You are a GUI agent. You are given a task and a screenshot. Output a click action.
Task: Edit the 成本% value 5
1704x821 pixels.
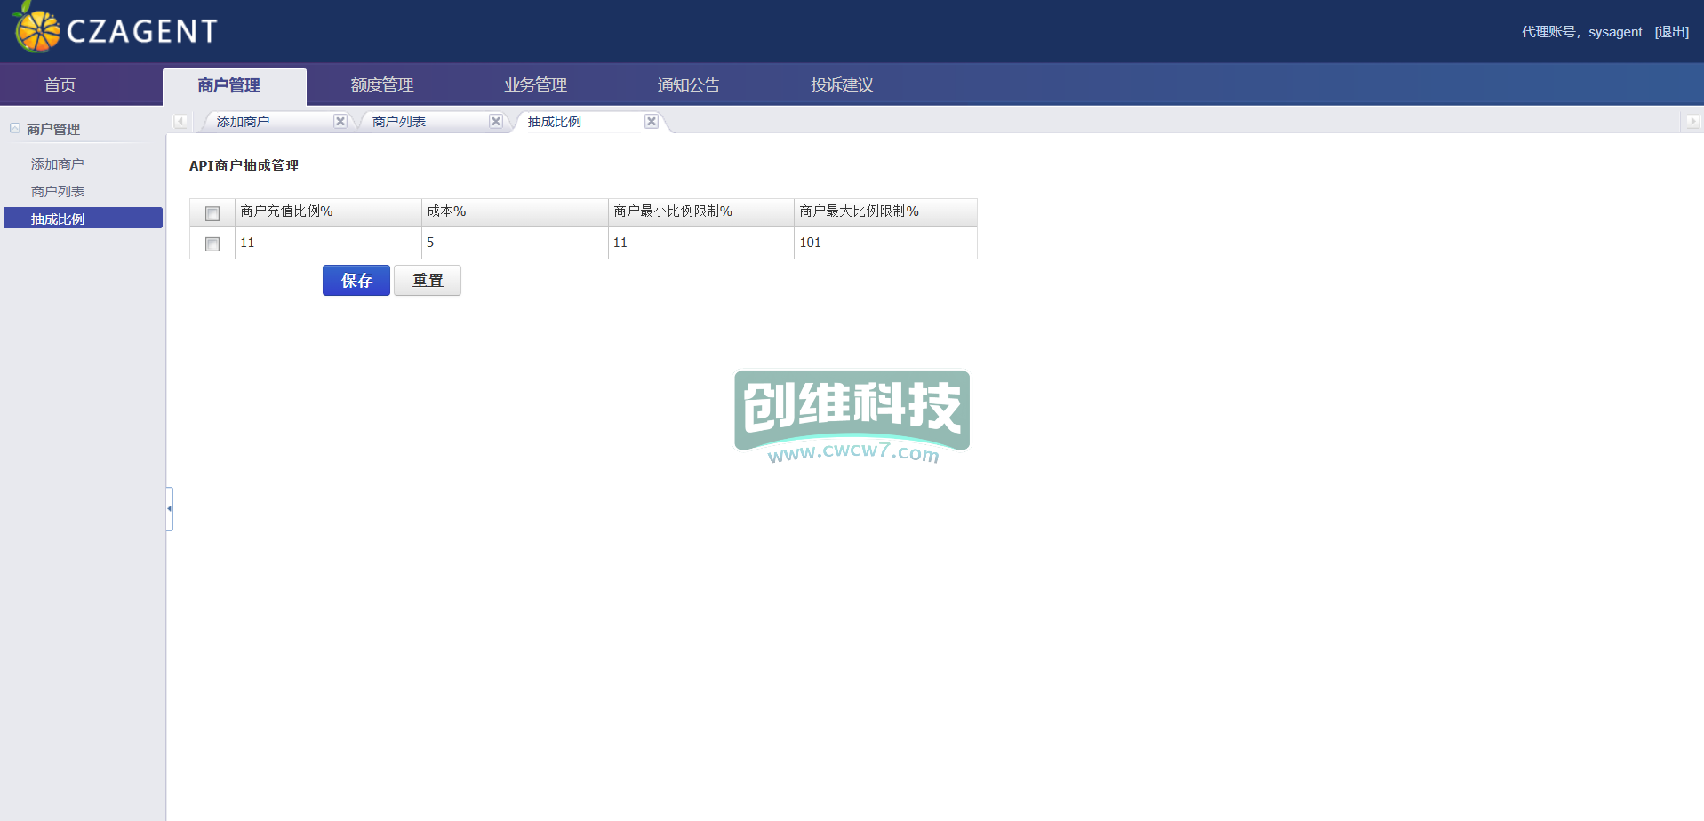point(515,243)
